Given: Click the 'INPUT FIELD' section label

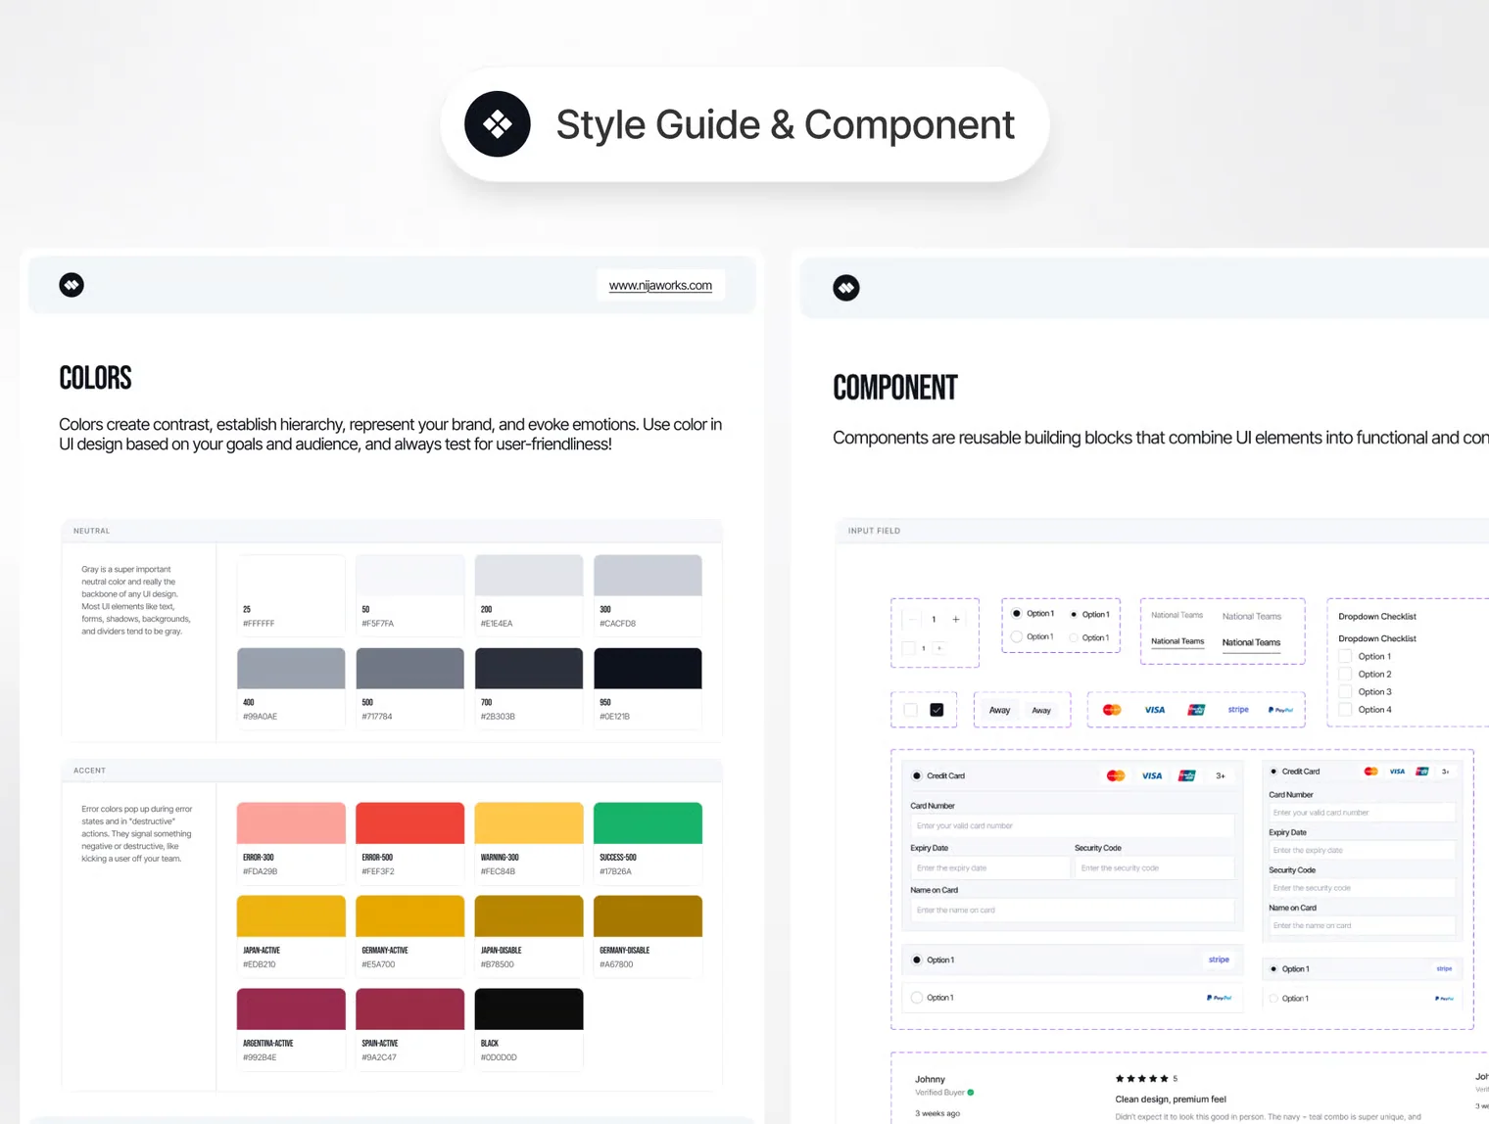Looking at the screenshot, I should 874,531.
